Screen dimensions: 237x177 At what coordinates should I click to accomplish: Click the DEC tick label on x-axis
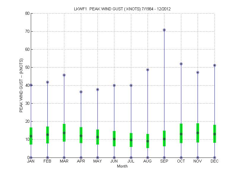214,161
